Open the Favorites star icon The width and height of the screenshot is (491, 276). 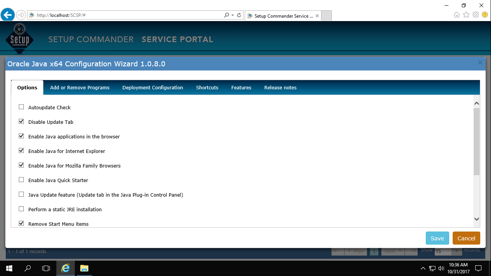click(x=466, y=15)
